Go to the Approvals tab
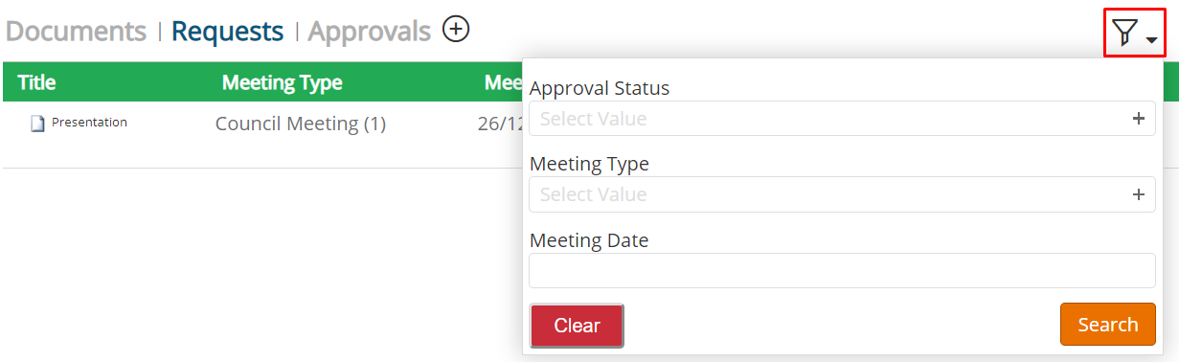The height and width of the screenshot is (362, 1179). pos(370,32)
